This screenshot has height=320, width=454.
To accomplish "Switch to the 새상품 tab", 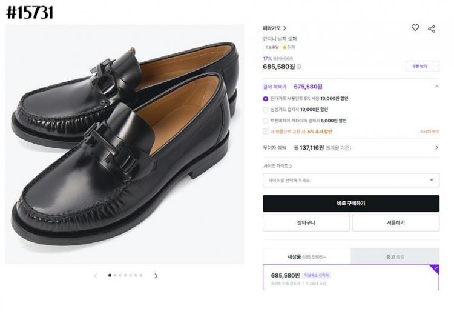I will click(306, 256).
